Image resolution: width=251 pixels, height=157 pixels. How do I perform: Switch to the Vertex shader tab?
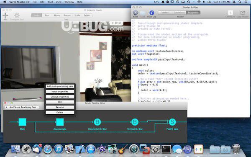[165, 13]
